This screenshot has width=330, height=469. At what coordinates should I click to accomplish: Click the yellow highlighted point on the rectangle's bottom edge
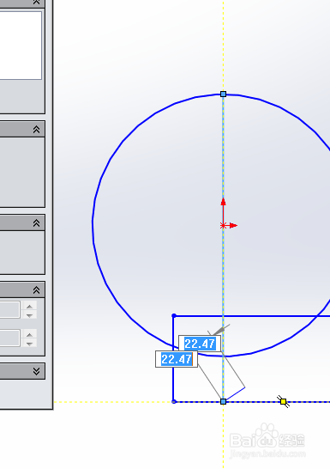click(284, 401)
